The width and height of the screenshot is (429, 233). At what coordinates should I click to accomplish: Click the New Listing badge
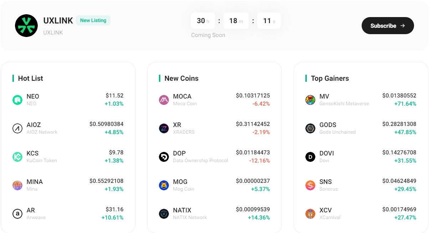click(93, 21)
